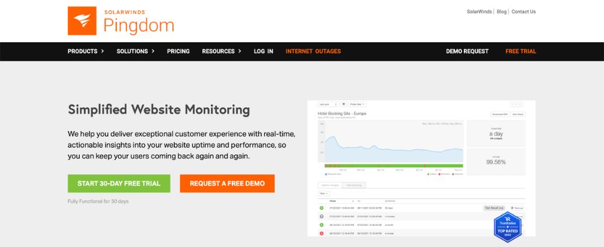
Task: Click the SolarWinds Pingdom logo
Action: pyautogui.click(x=121, y=20)
